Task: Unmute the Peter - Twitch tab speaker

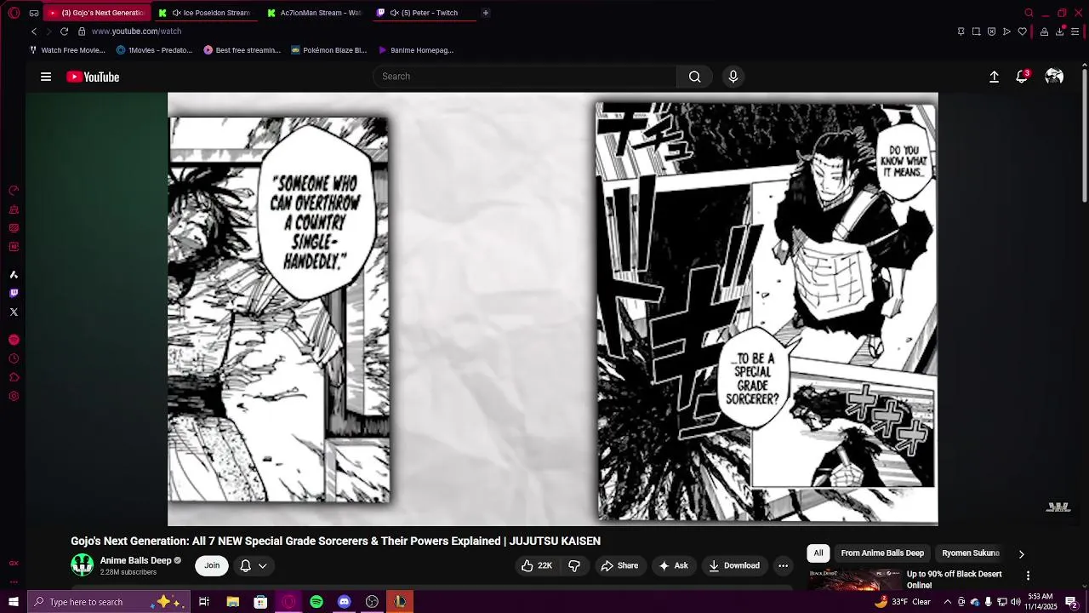Action: [x=394, y=13]
